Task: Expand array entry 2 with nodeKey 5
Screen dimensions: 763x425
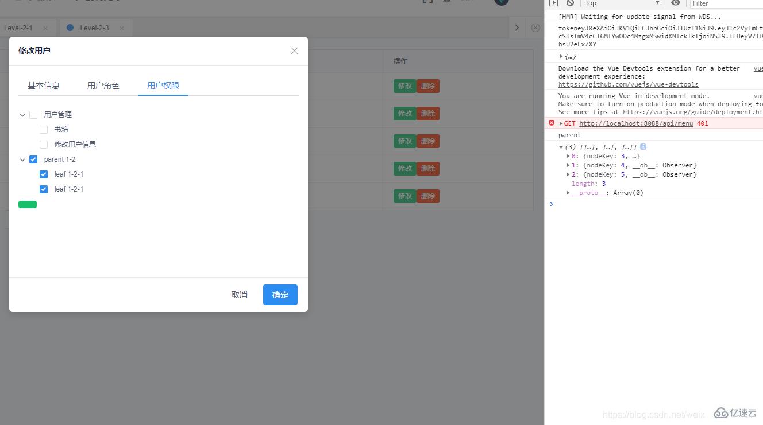Action: 568,174
